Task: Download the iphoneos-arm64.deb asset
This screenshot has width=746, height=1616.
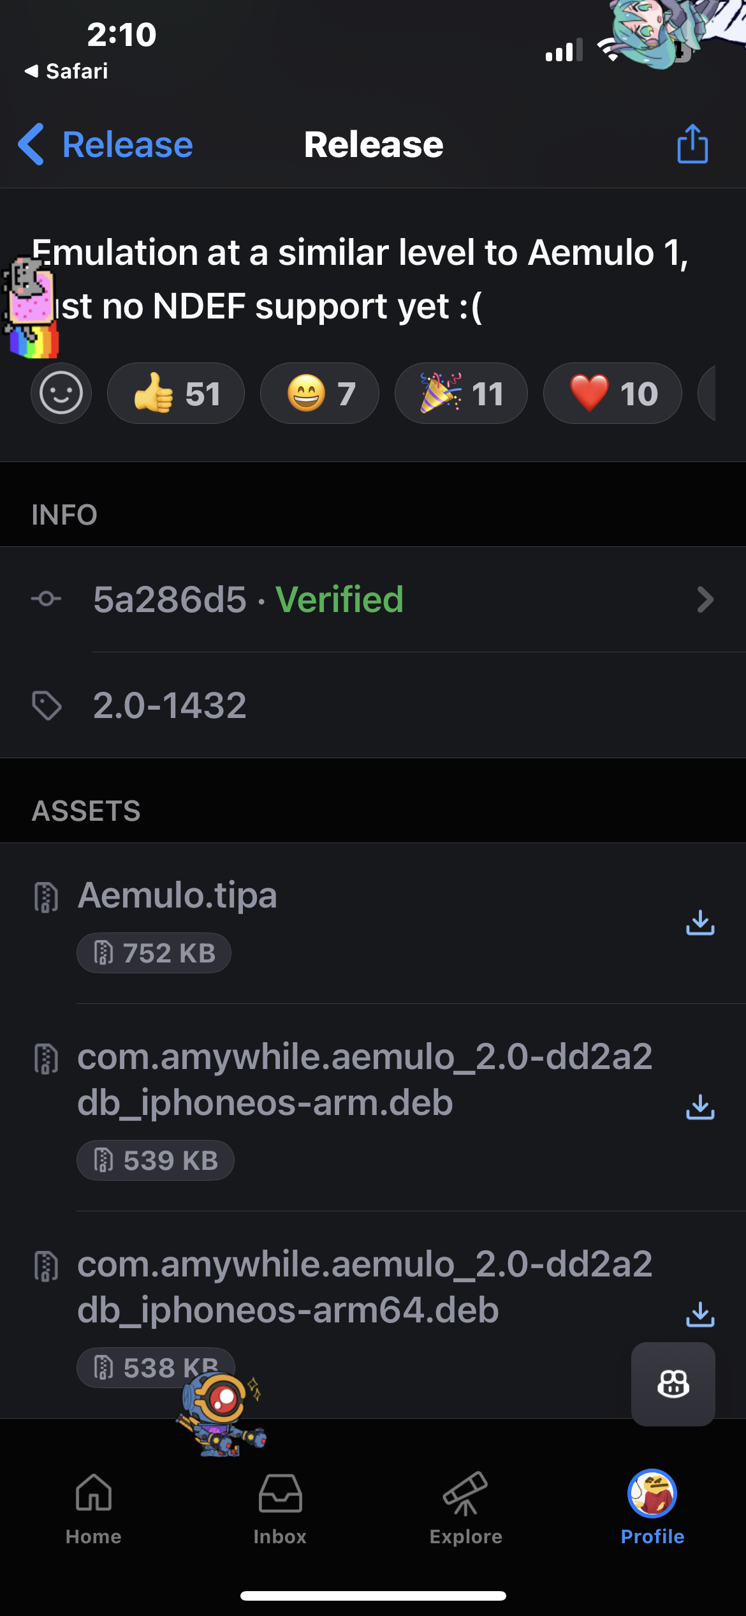Action: [x=700, y=1315]
